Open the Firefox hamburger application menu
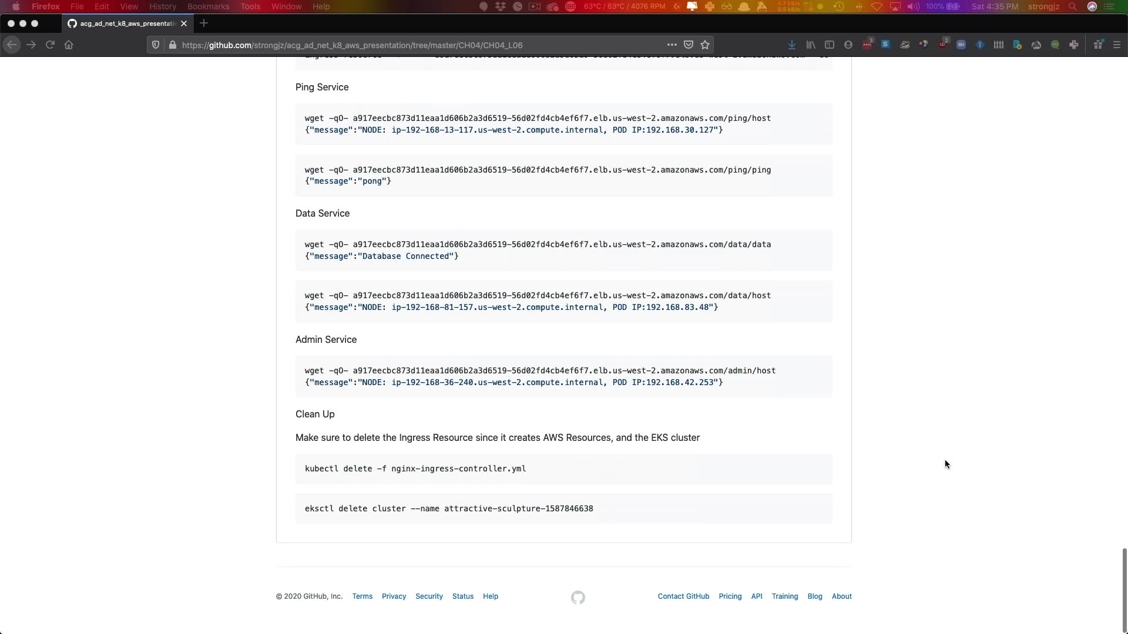Image resolution: width=1128 pixels, height=634 pixels. click(1117, 45)
